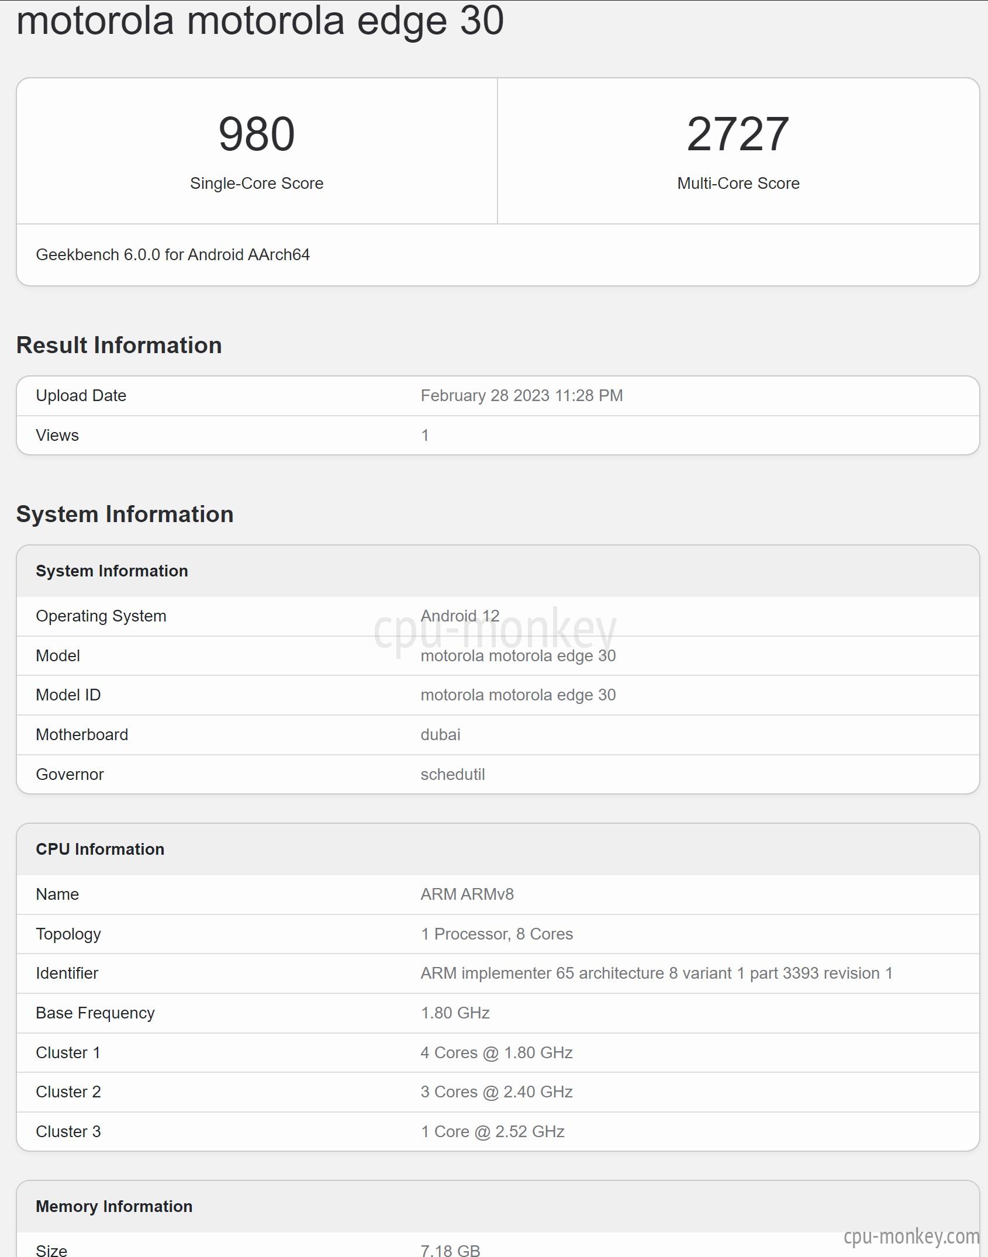Image resolution: width=988 pixels, height=1257 pixels.
Task: Click the CPU Information table header
Action: (x=100, y=849)
